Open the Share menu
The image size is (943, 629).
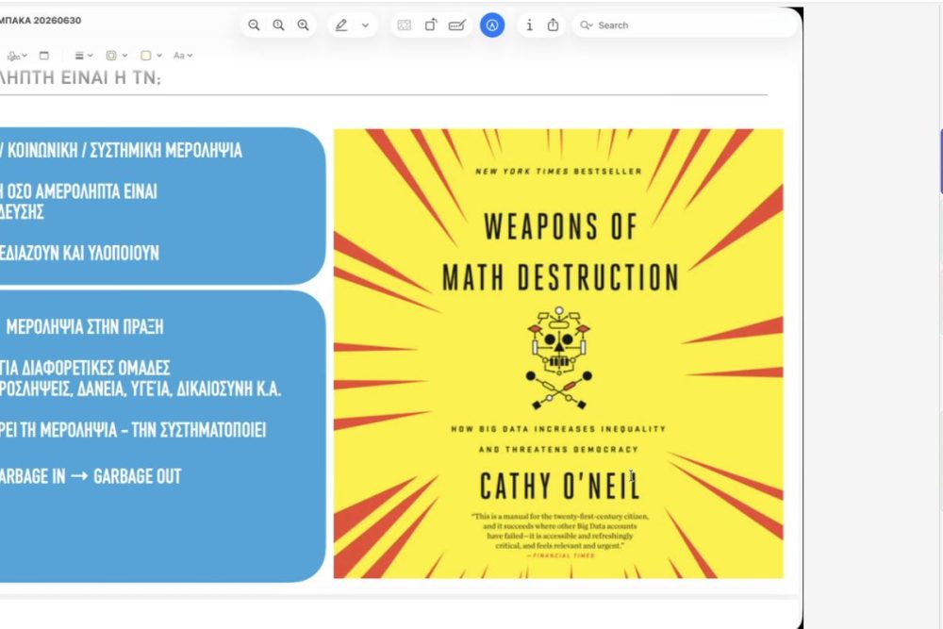pos(553,25)
